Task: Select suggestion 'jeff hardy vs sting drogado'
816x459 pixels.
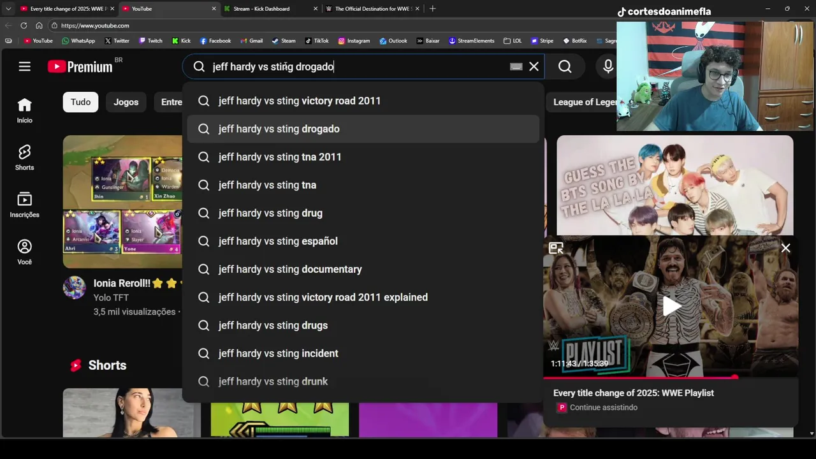Action: (x=363, y=129)
